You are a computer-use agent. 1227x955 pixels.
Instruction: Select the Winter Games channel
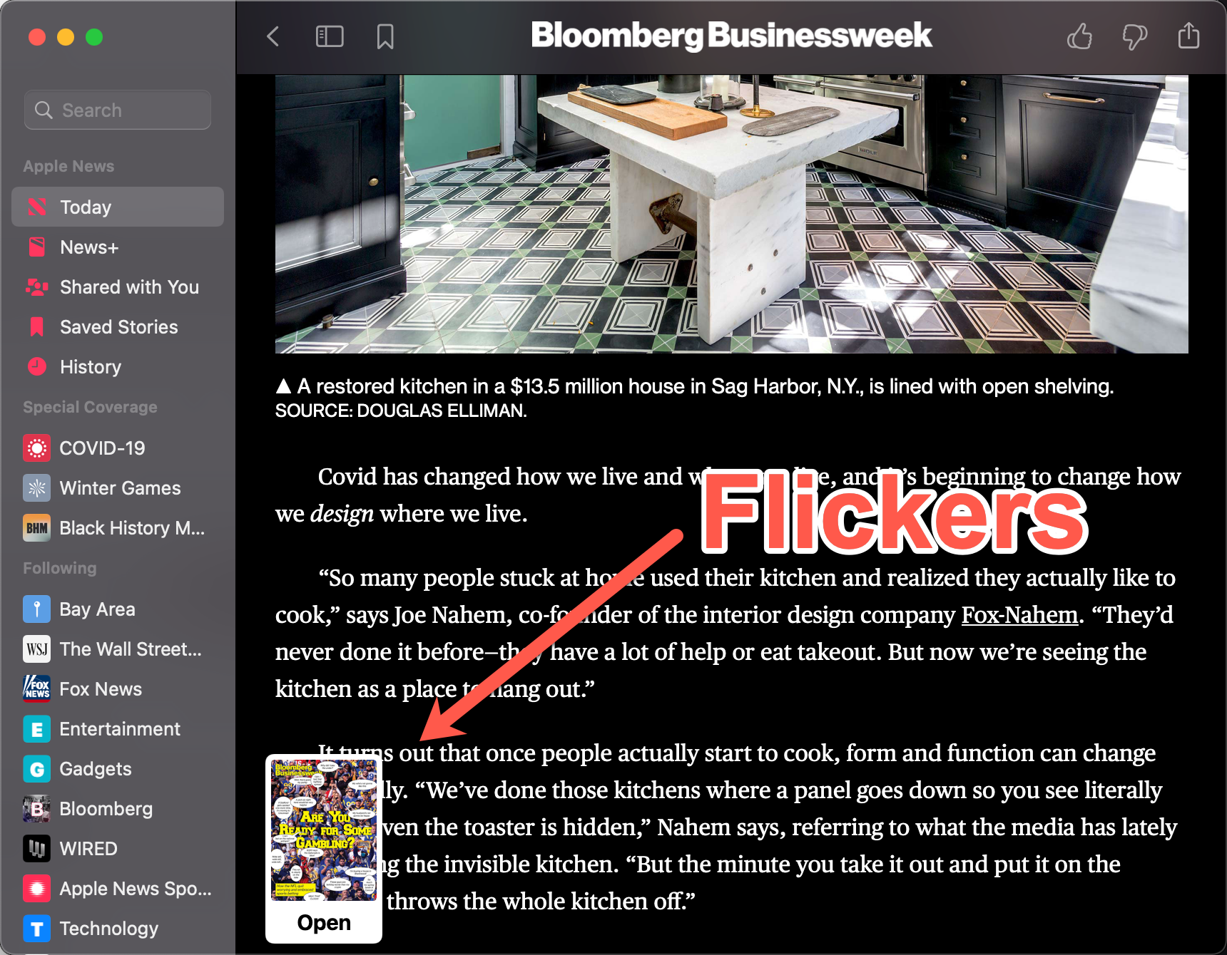[x=118, y=488]
